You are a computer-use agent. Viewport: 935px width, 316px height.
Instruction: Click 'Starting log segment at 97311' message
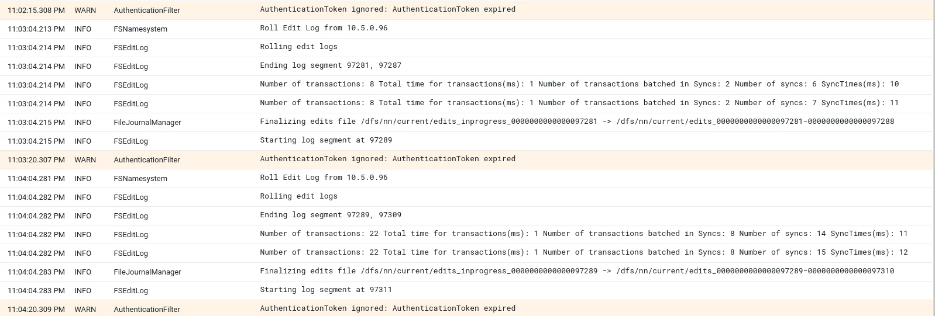click(x=326, y=290)
